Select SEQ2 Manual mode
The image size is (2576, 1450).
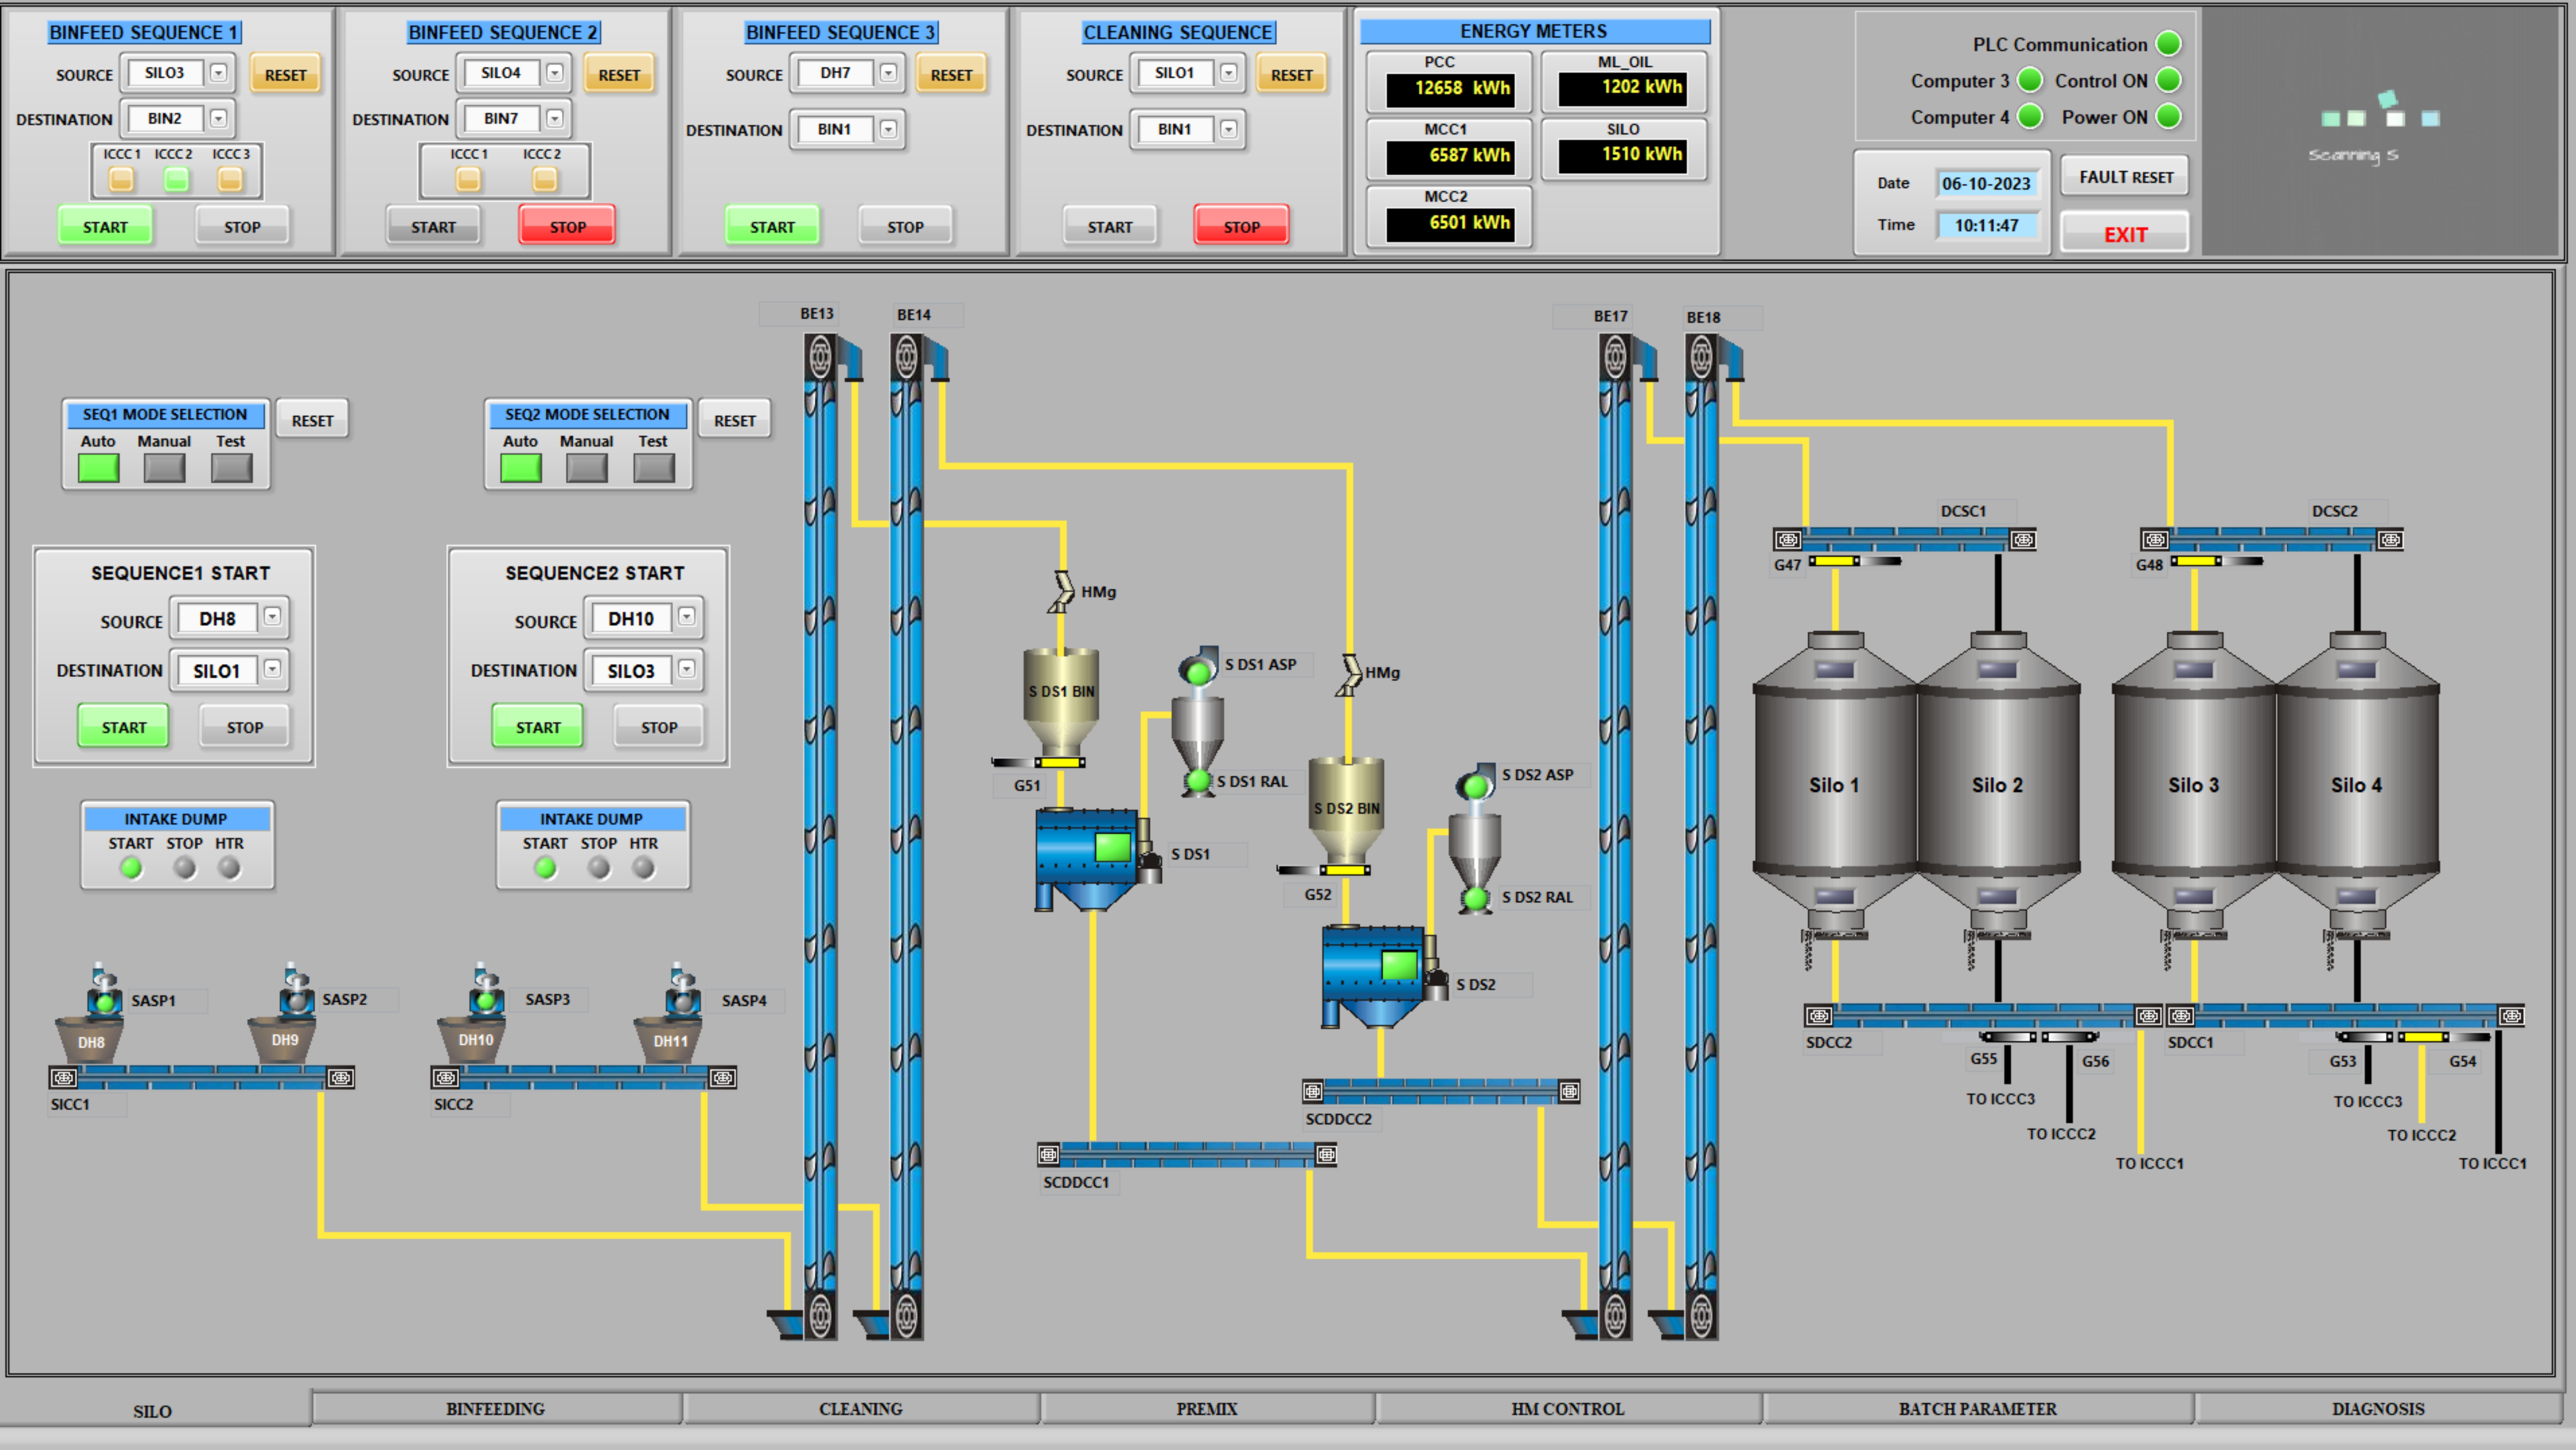(x=587, y=468)
